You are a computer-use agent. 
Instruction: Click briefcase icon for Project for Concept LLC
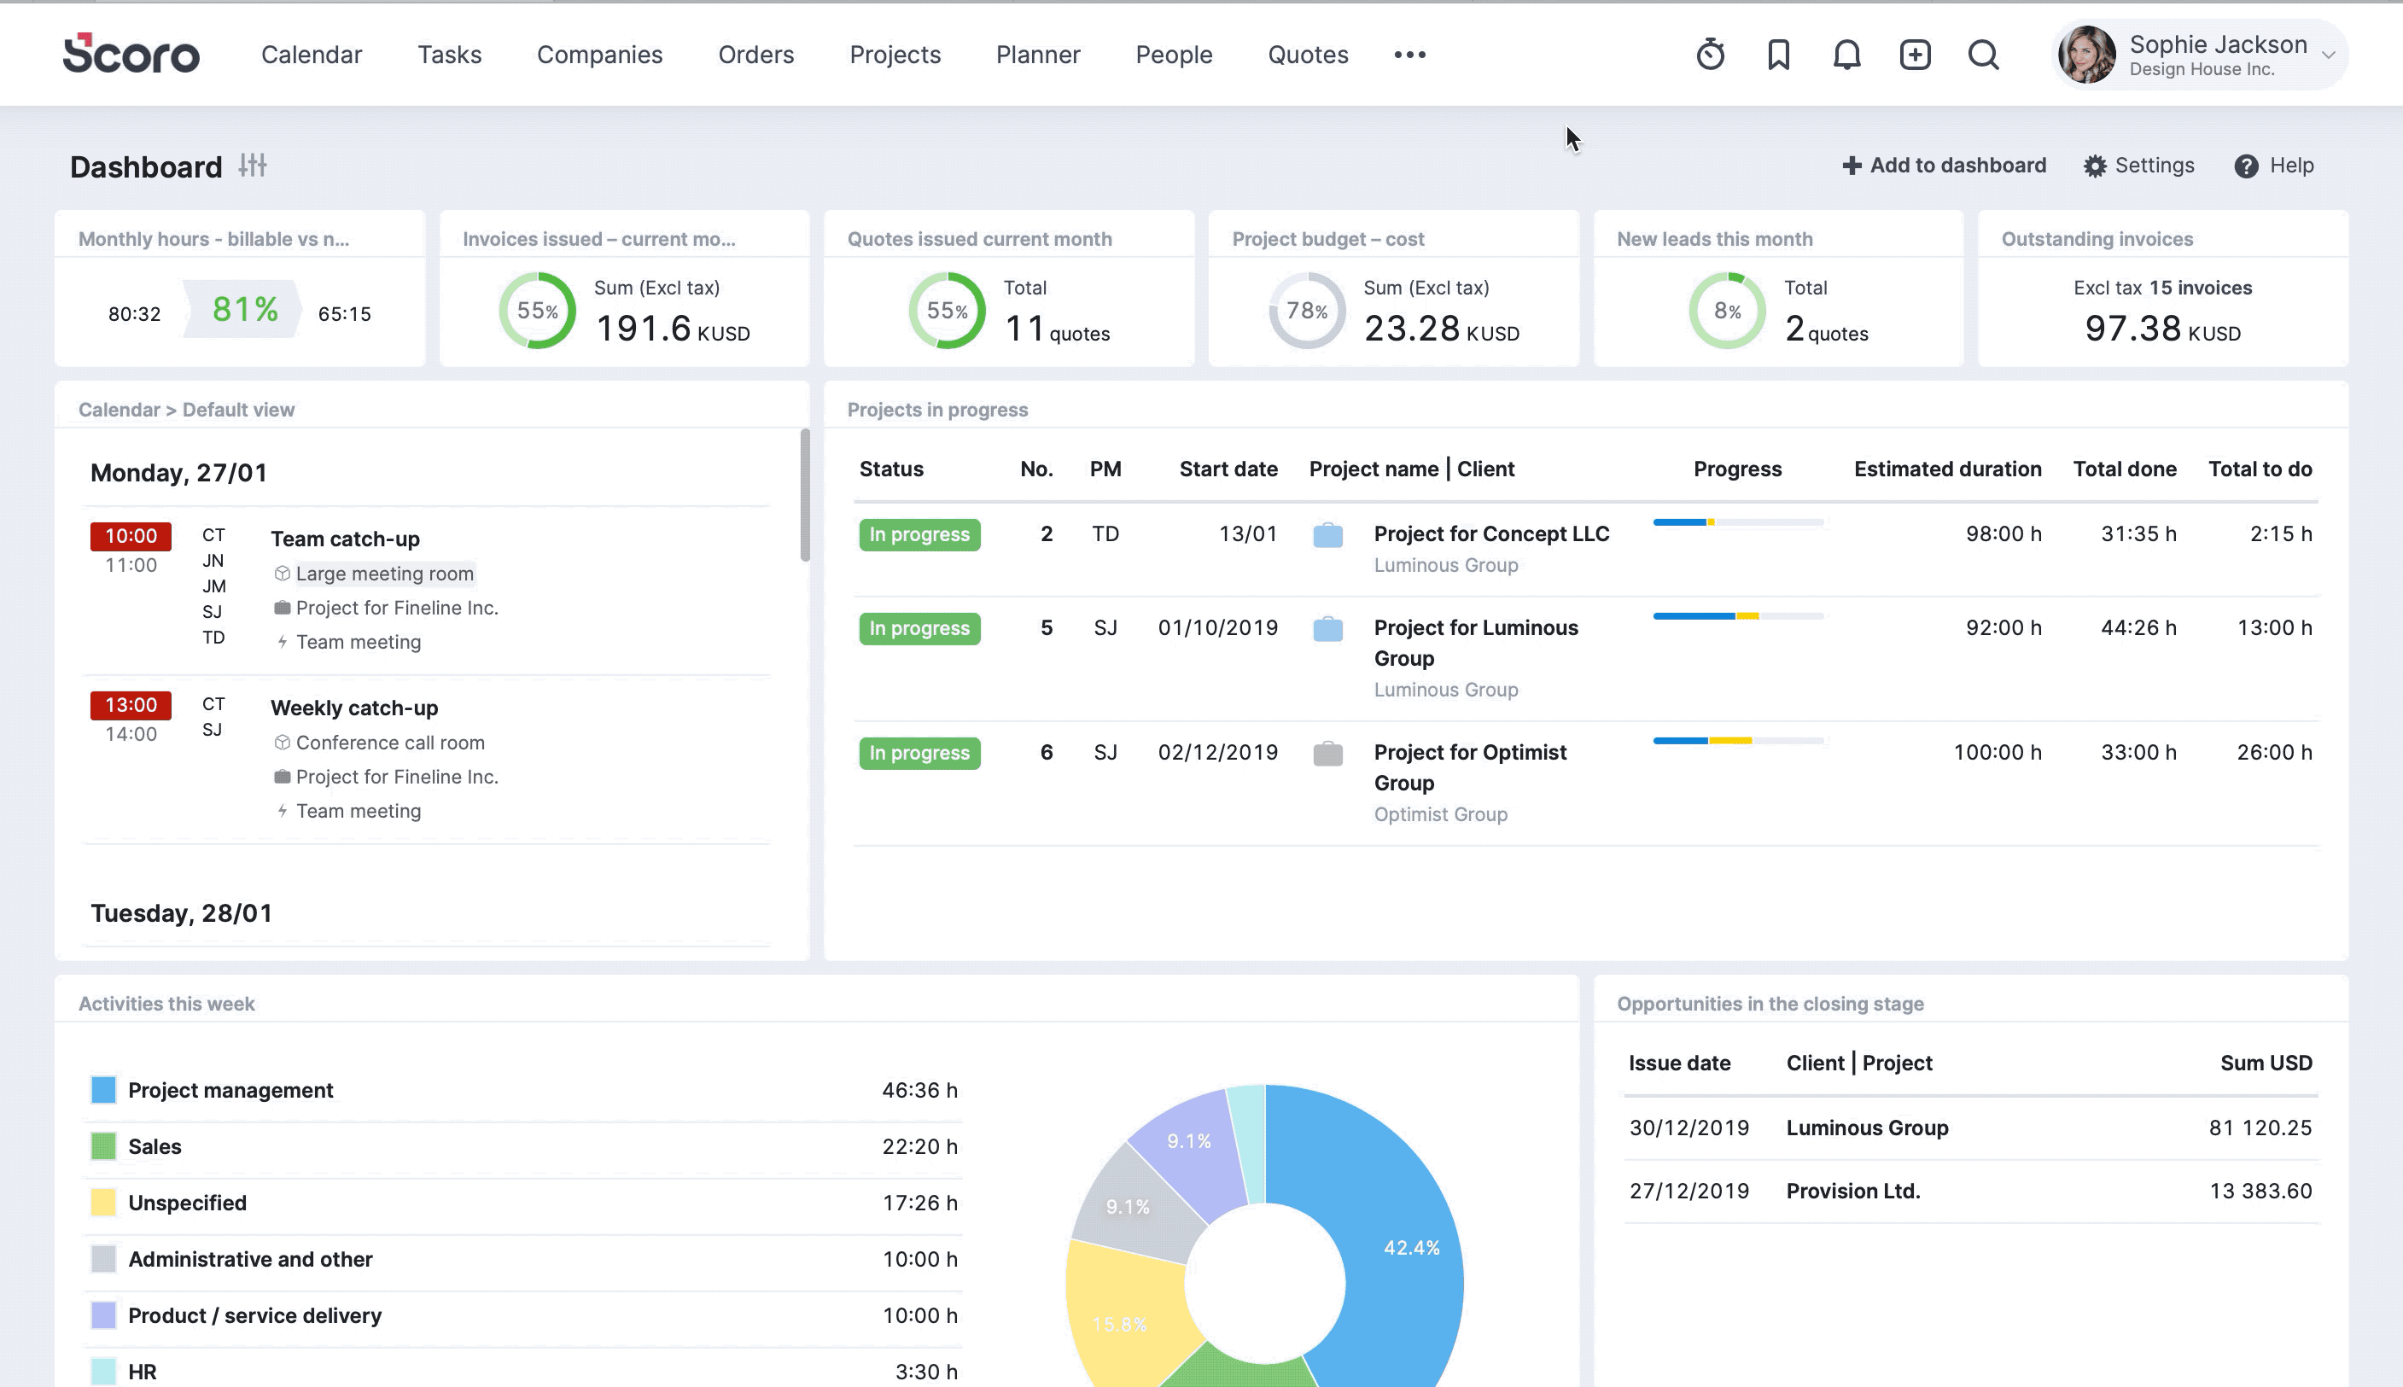pyautogui.click(x=1327, y=534)
